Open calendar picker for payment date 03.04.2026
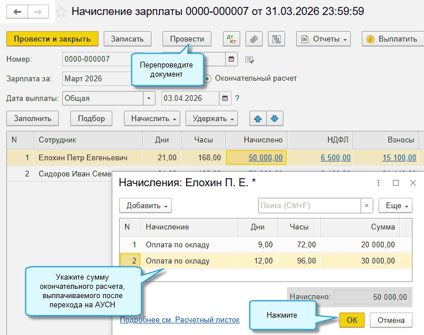Screen dimensions: 424x335 [225, 99]
